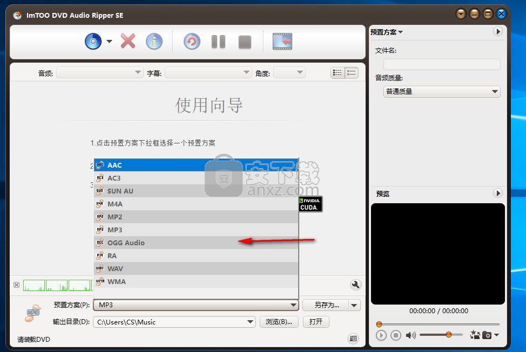Click the stop toolbar button

(x=245, y=42)
